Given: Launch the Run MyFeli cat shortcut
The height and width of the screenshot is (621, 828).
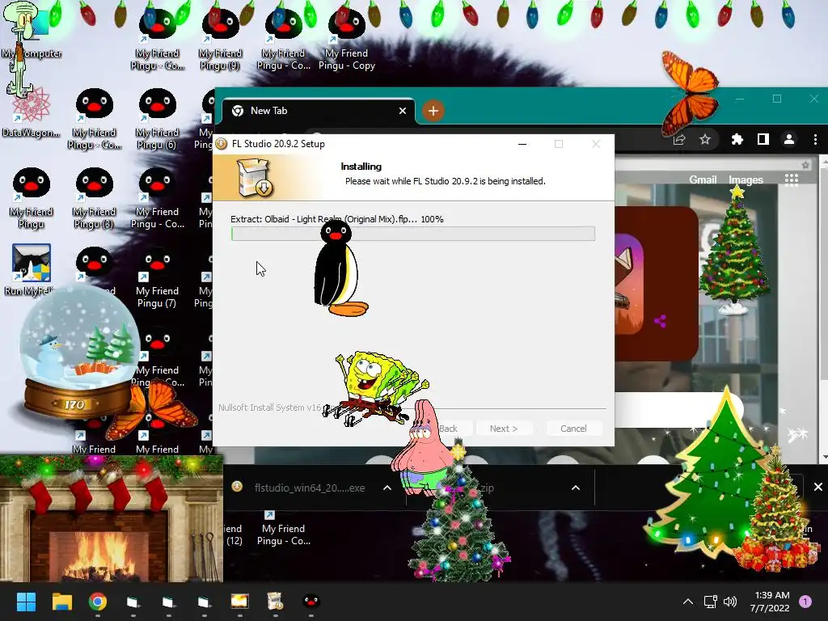Looking at the screenshot, I should pyautogui.click(x=31, y=269).
